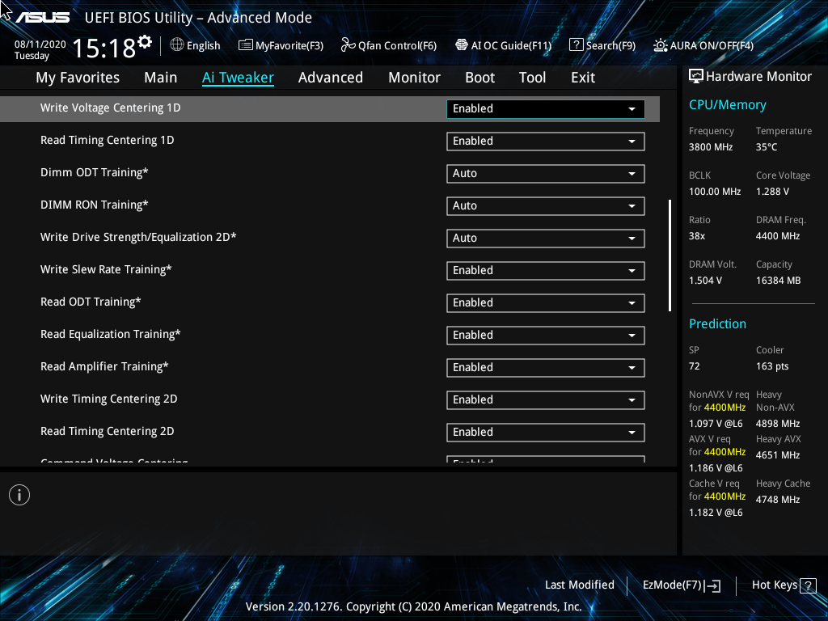This screenshot has width=828, height=621.
Task: Switch to EzMode
Action: tap(680, 585)
